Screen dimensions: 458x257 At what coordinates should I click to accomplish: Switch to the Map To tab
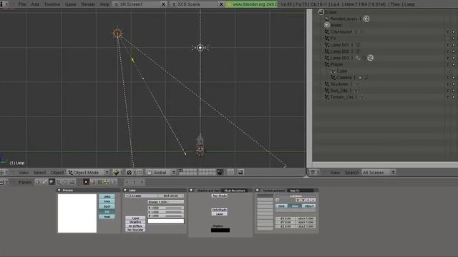tap(301, 191)
